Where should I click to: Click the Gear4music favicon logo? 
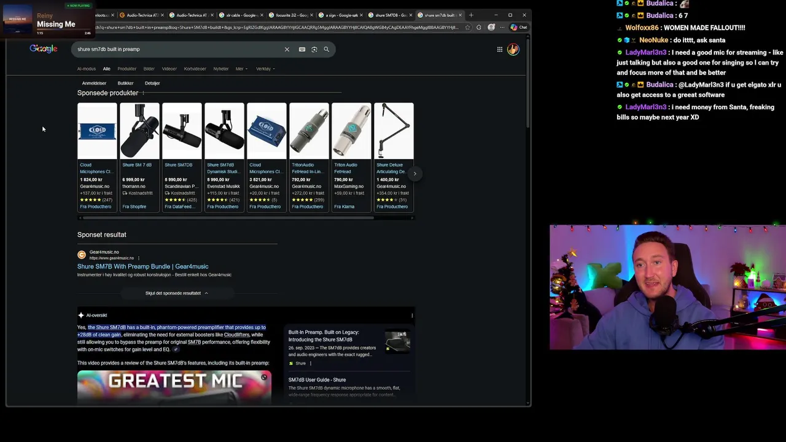pyautogui.click(x=82, y=255)
